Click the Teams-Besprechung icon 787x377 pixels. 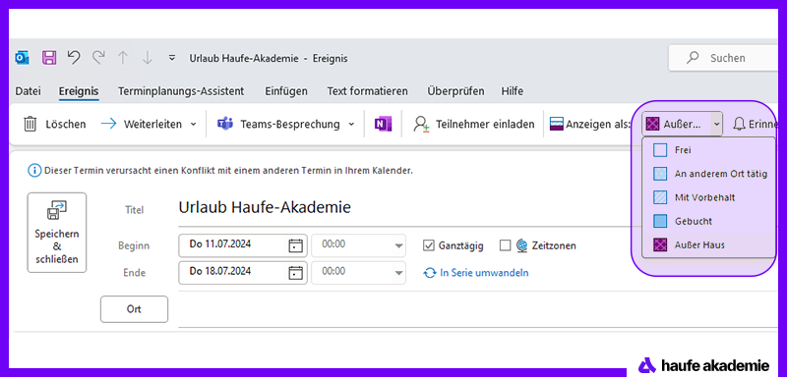pos(225,124)
